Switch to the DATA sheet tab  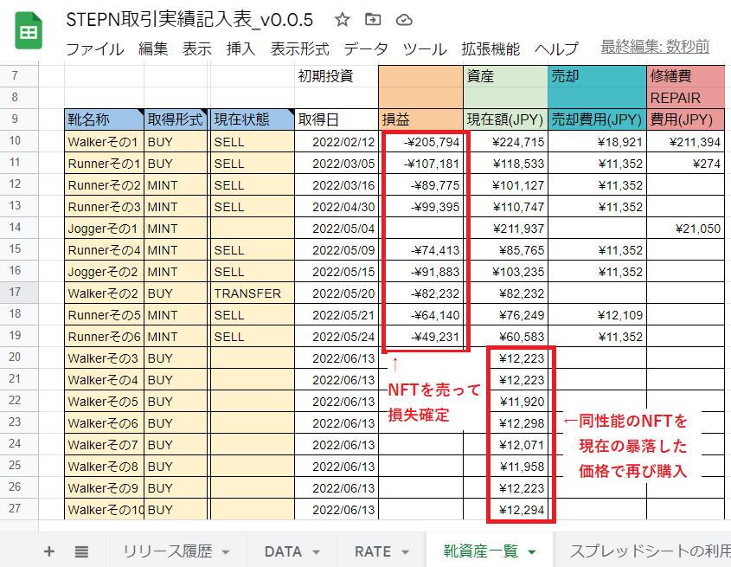pos(283,551)
